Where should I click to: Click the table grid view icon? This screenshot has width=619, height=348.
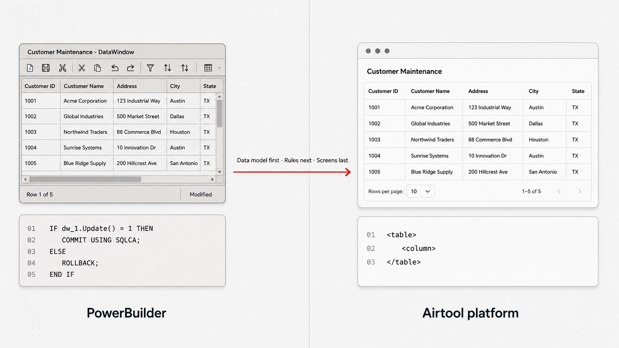pos(208,68)
